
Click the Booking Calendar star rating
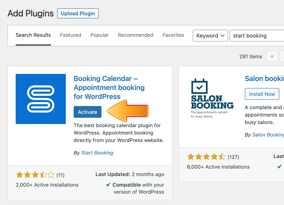(x=35, y=175)
